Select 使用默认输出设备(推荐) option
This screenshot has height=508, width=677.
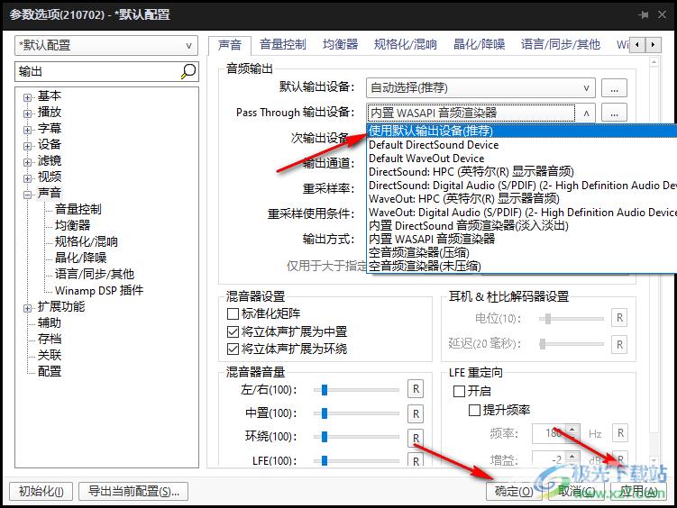coord(522,131)
